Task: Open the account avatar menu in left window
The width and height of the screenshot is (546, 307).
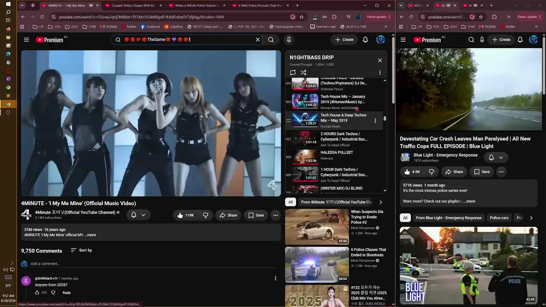Action: pos(380,40)
